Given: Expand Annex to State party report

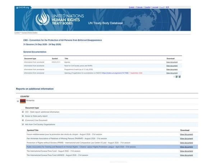Looking at the screenshot, I should pos(23,116).
